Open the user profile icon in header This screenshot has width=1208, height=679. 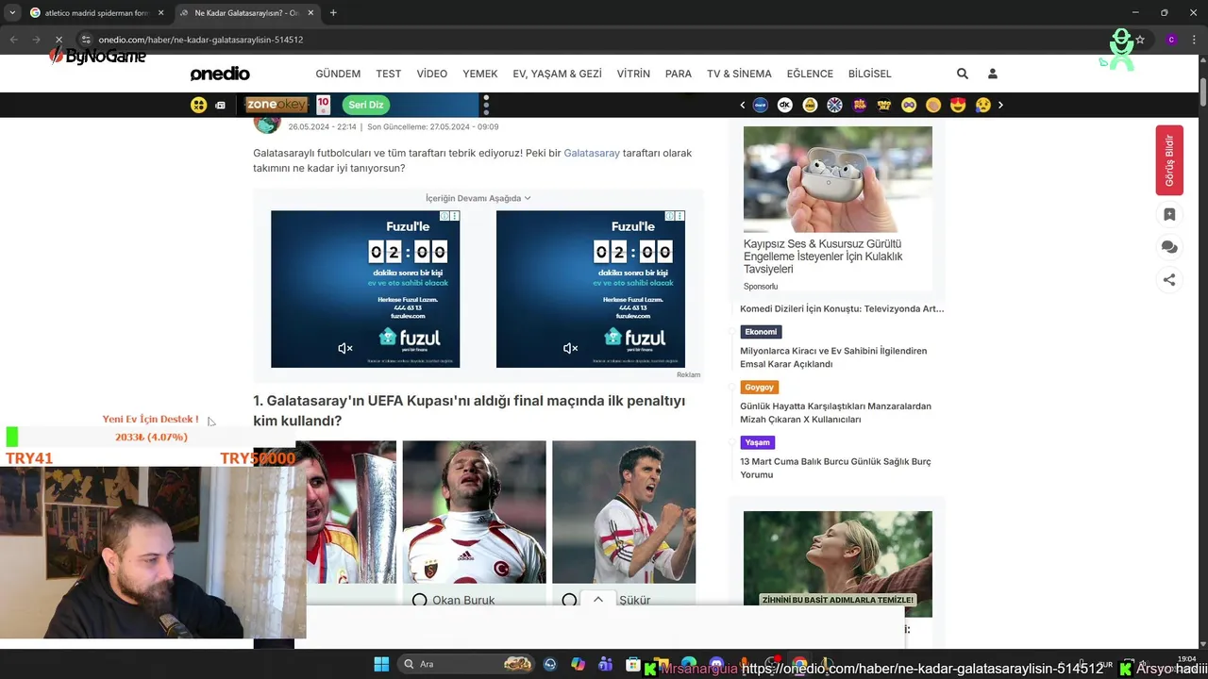[993, 74]
